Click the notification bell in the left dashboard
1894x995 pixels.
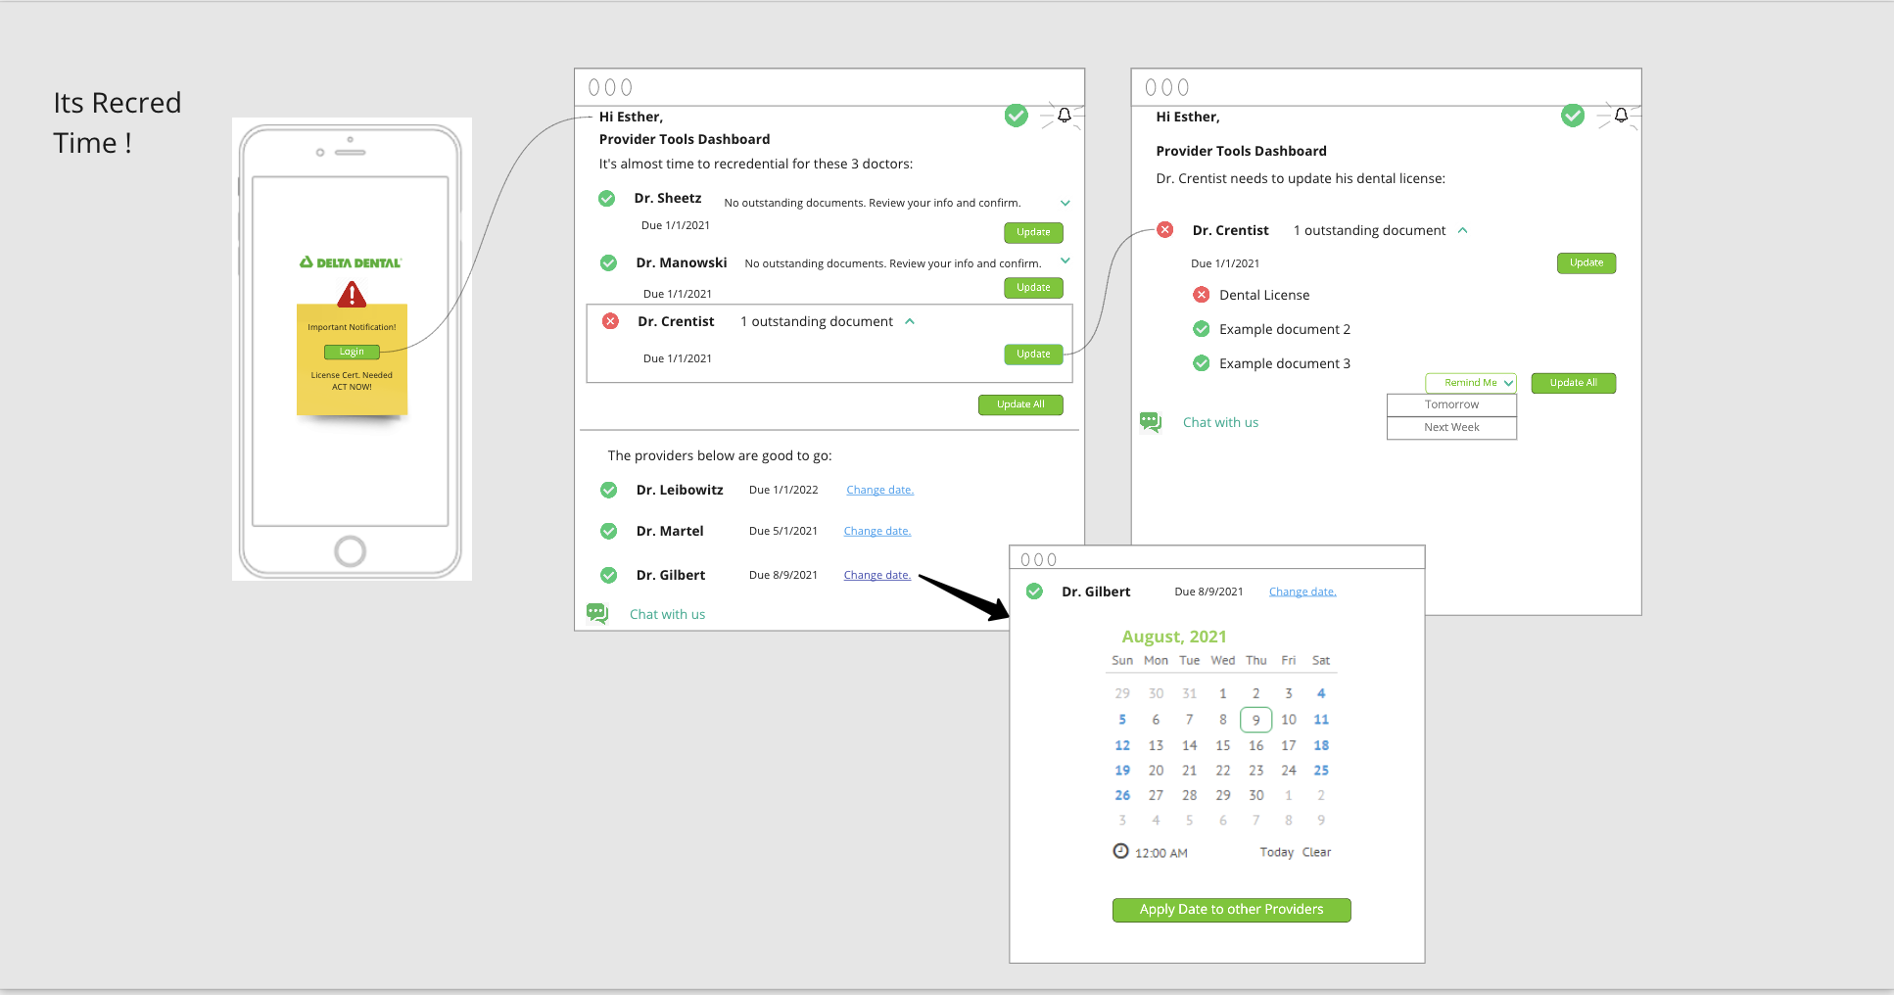point(1065,116)
